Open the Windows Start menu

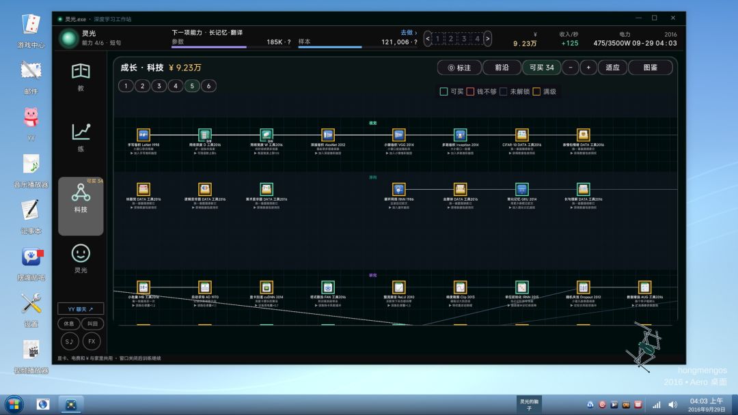pos(14,404)
